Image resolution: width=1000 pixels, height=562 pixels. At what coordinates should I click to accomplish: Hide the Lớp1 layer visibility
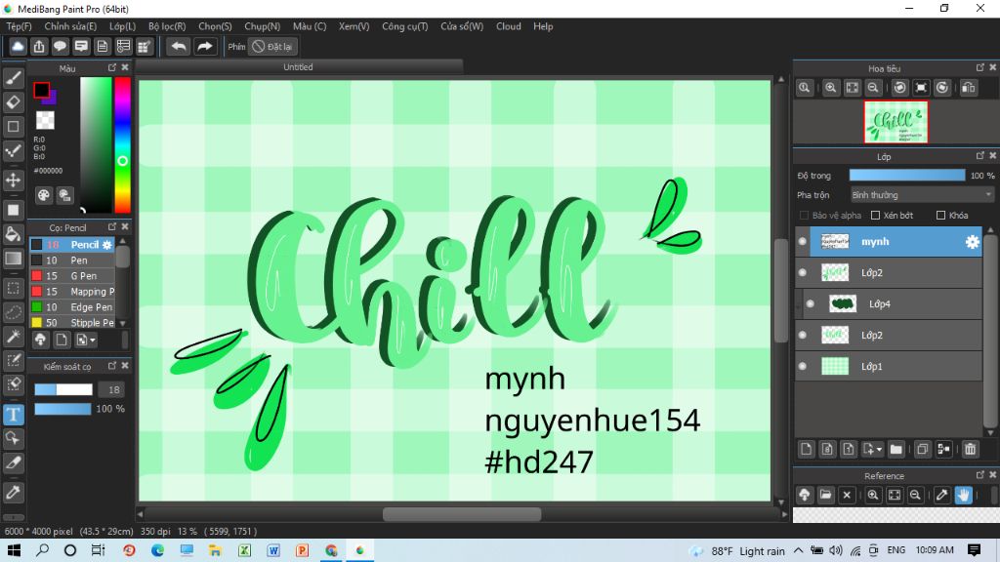click(x=803, y=366)
